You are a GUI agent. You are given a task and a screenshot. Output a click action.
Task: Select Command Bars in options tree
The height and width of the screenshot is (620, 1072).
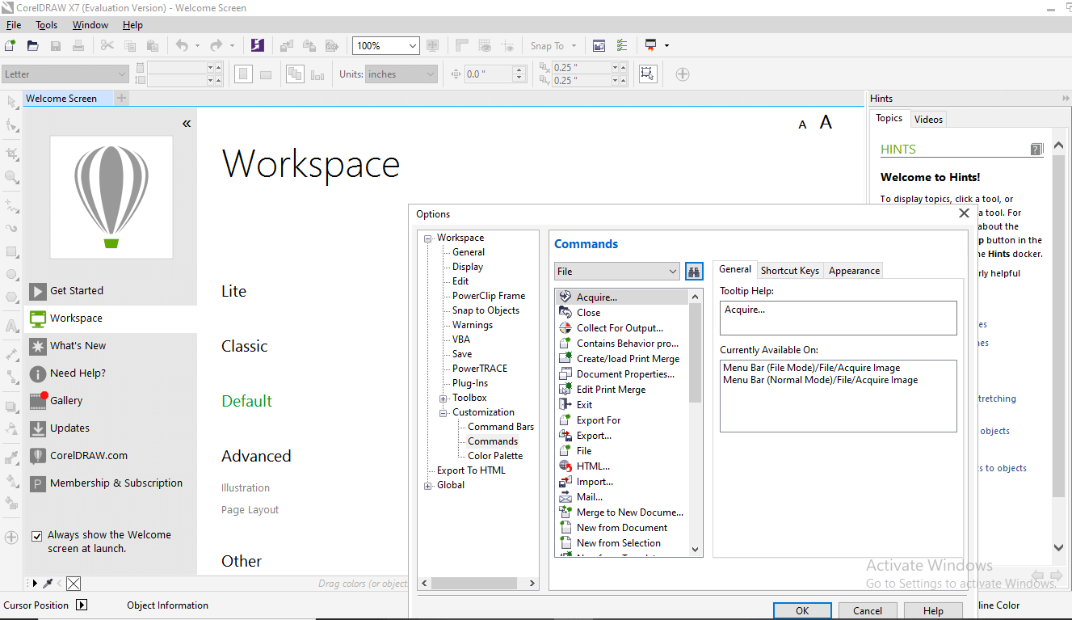501,427
